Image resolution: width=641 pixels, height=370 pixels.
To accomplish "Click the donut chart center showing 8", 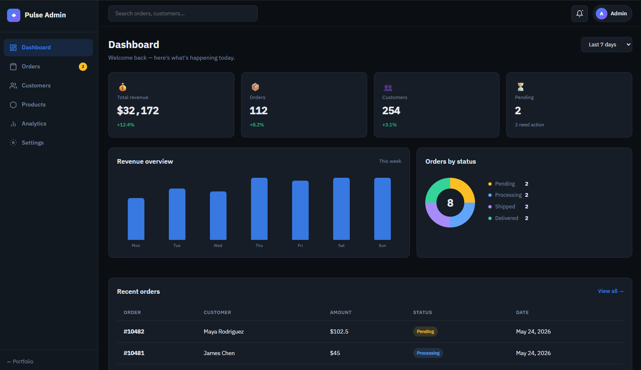I will click(x=450, y=203).
